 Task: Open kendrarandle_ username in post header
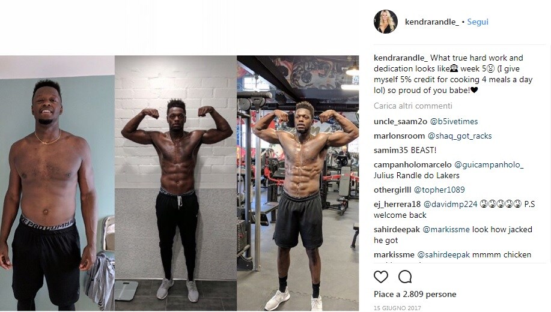(432, 22)
